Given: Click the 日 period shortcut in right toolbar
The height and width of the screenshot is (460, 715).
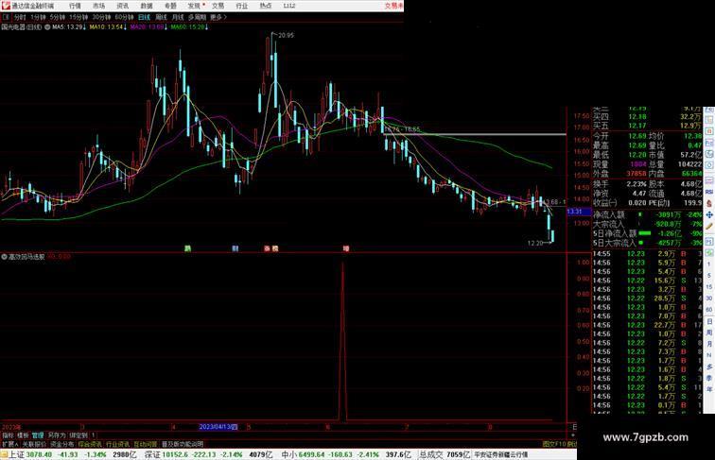Looking at the screenshot, I should 709,321.
